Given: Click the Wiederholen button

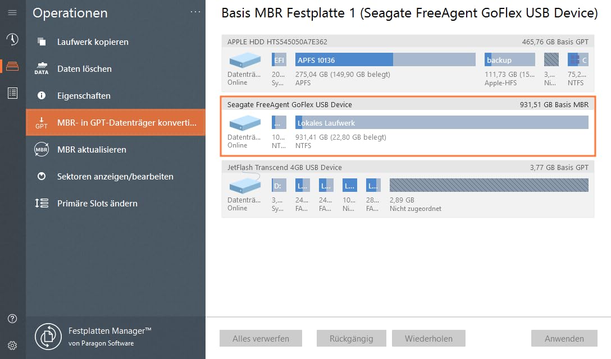Looking at the screenshot, I should tap(428, 338).
